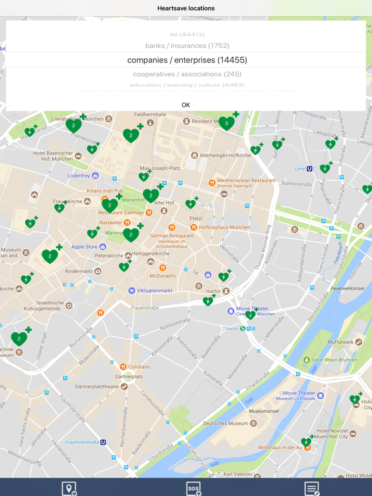Screen dimensions: 372x496
Task: Tap the Feldherrnhalle monument pin
Action: 150,123
